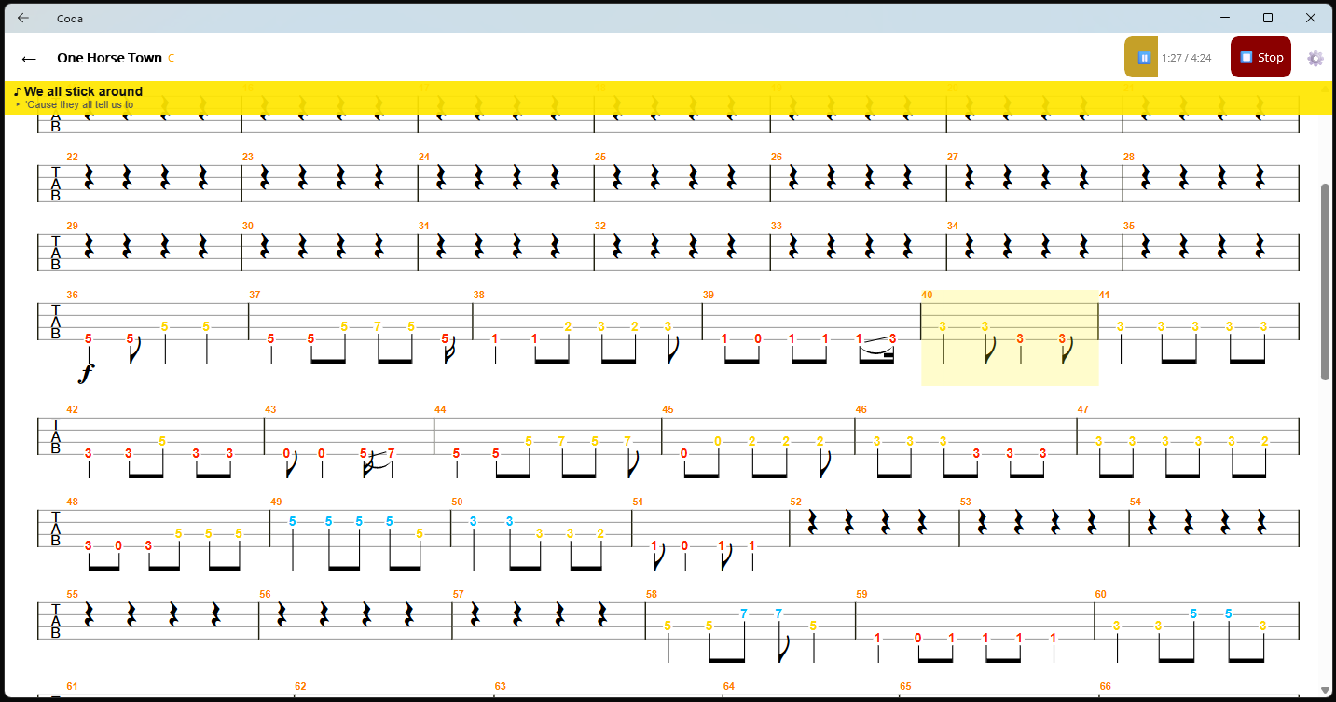
Task: Select measure number 64
Action: coord(729,687)
